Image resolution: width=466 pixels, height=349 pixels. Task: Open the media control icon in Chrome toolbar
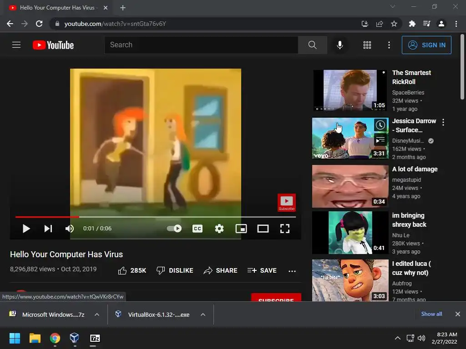click(426, 24)
